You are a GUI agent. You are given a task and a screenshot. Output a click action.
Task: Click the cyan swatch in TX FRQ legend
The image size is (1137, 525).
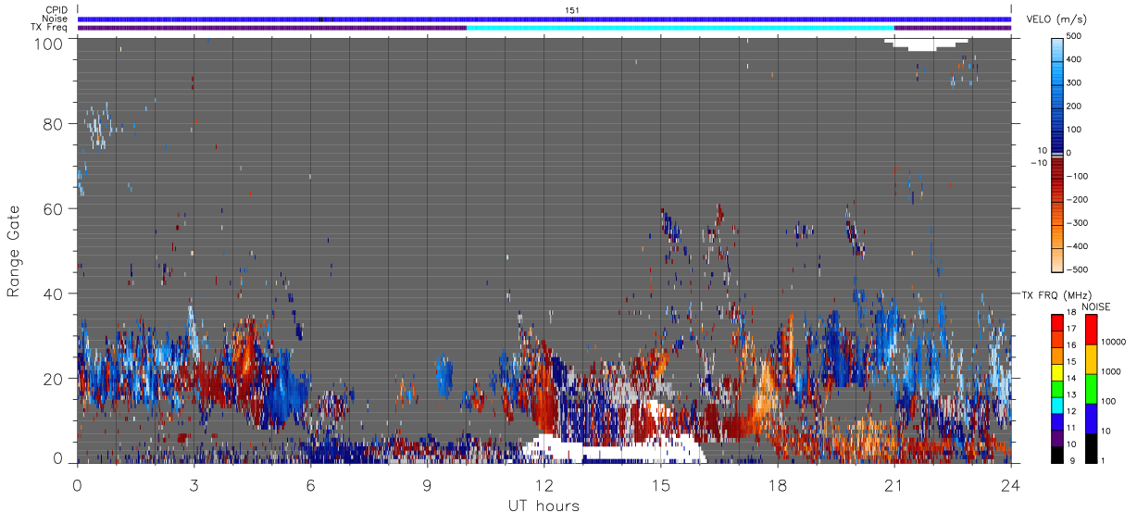coord(1057,405)
